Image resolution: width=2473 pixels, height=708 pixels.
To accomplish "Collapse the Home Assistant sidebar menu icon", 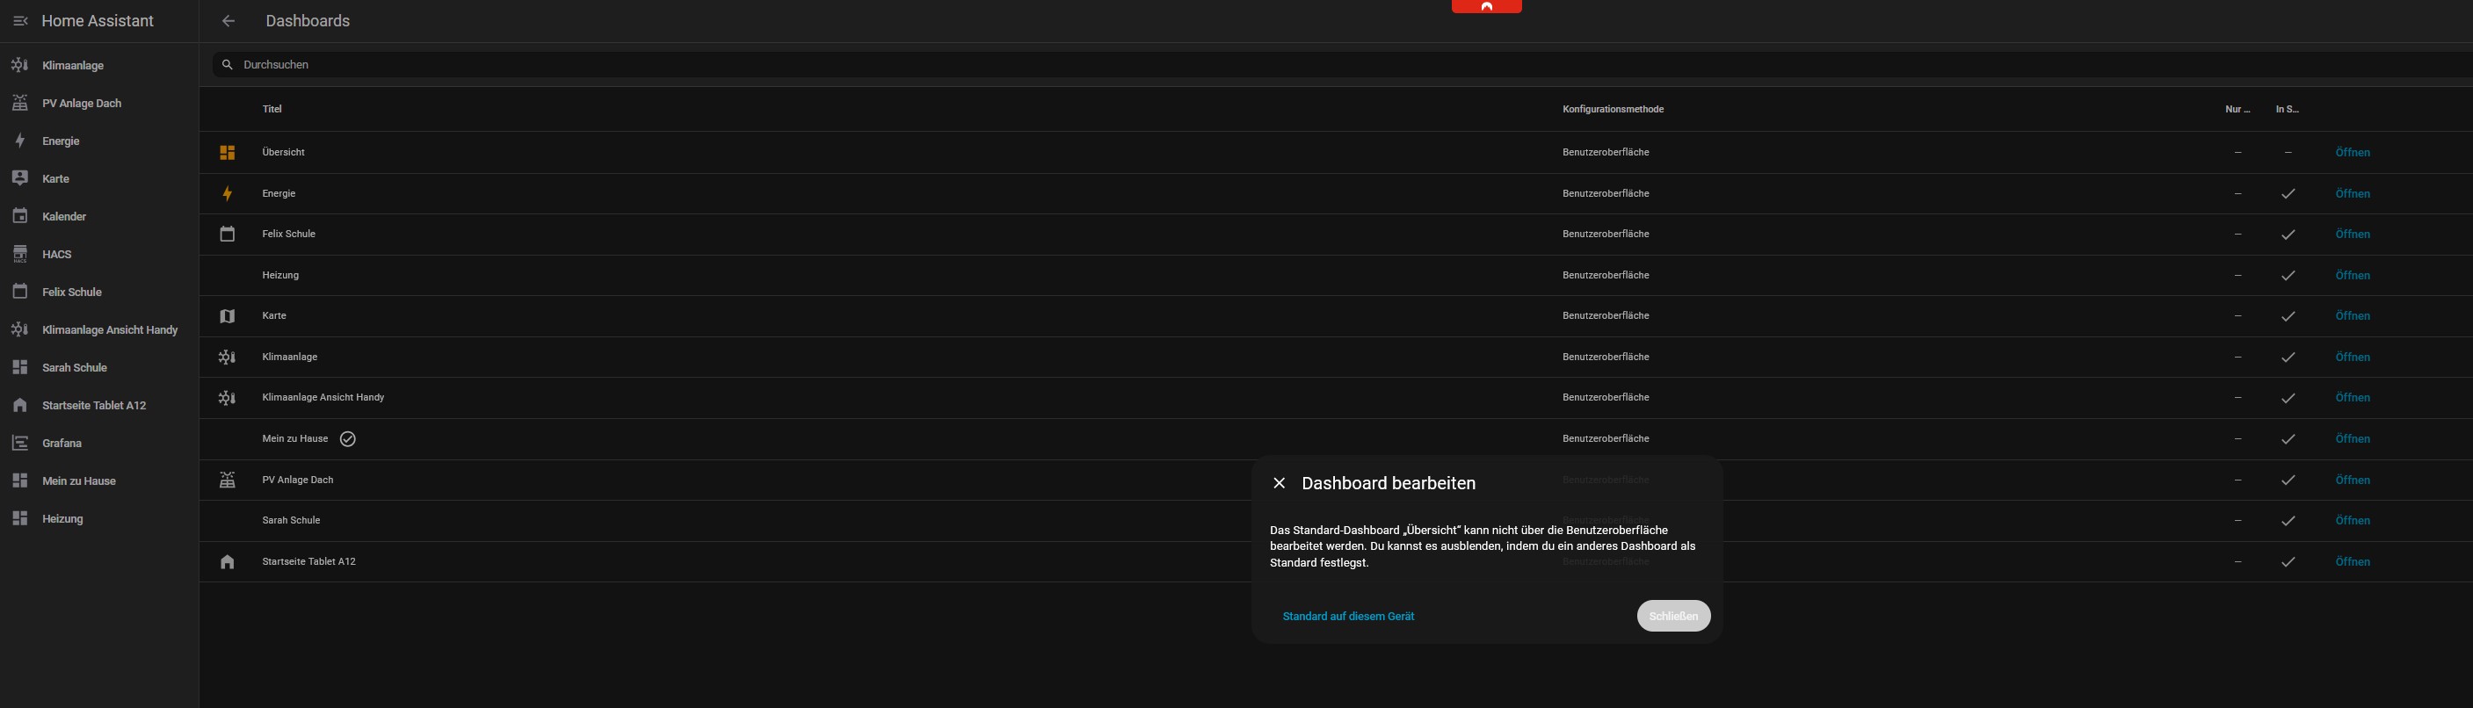I will pos(20,21).
